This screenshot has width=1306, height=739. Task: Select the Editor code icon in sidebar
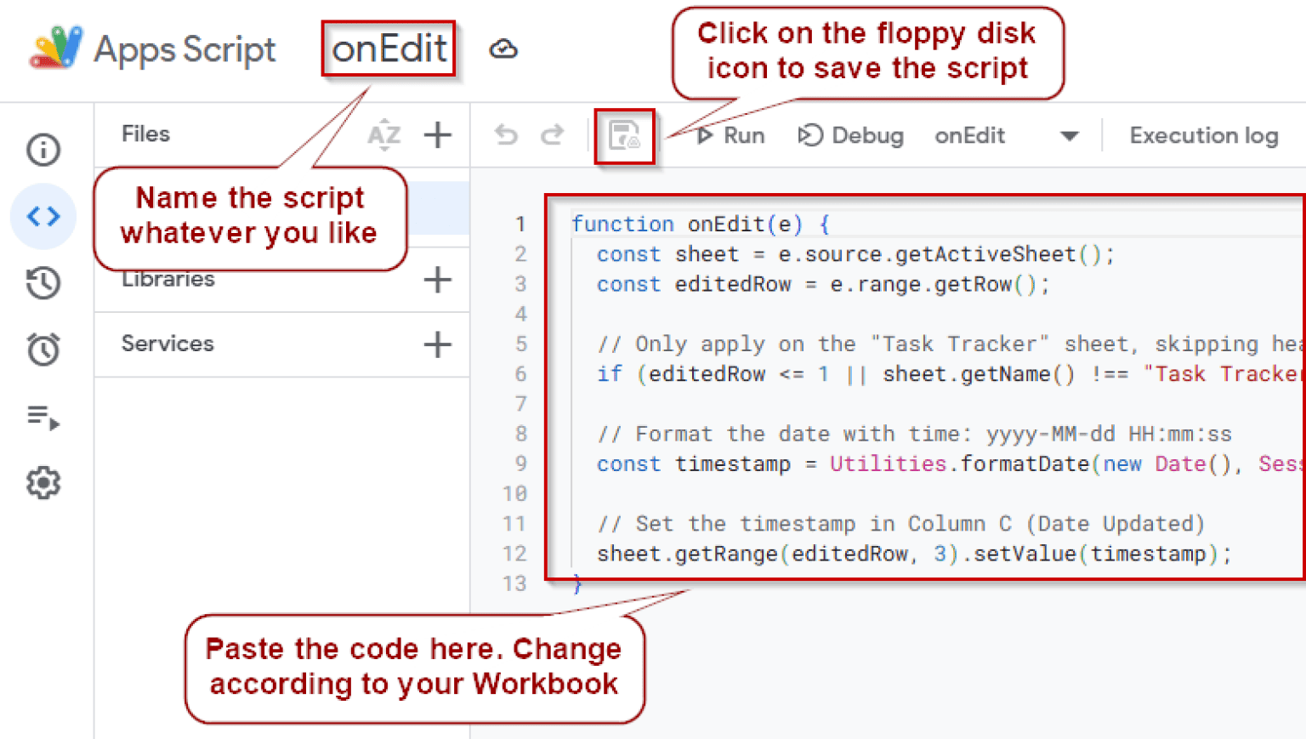[43, 216]
